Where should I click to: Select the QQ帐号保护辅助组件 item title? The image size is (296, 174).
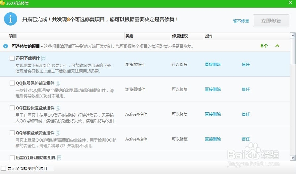(35, 83)
